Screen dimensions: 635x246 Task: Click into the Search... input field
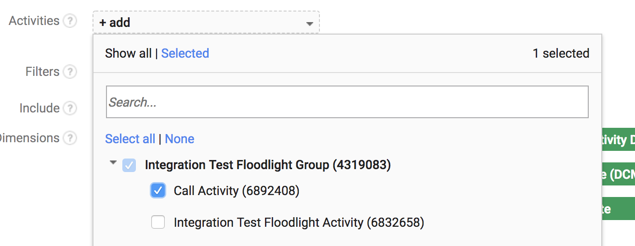[347, 102]
